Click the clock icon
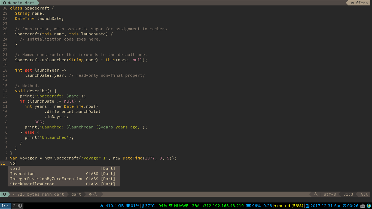This screenshot has height=209, width=372. (x=344, y=206)
